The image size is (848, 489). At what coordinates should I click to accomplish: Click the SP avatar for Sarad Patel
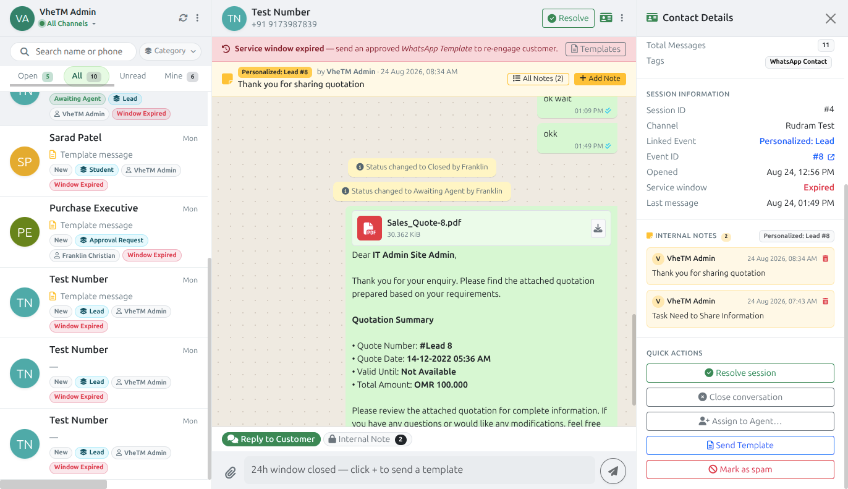(25, 161)
